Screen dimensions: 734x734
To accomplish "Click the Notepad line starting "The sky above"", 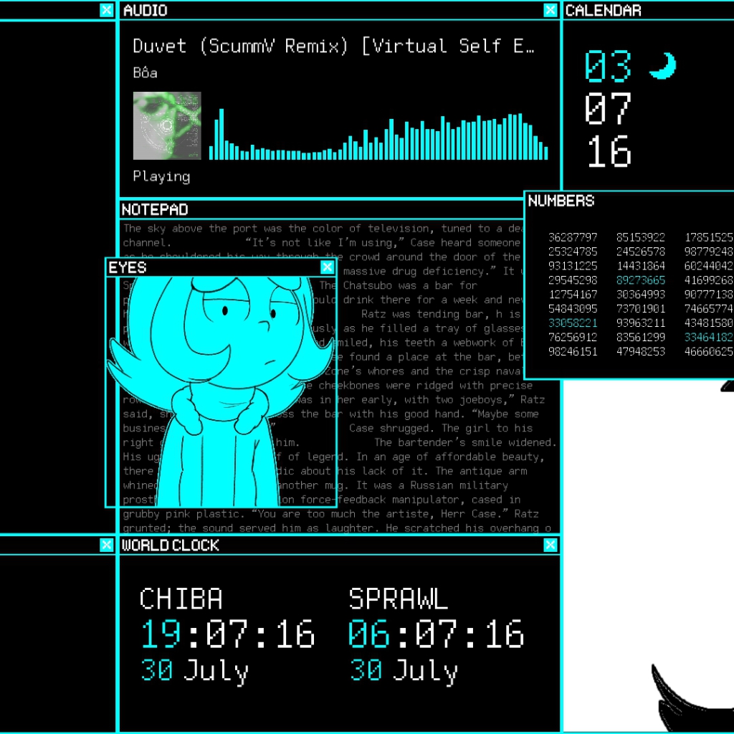I will [323, 229].
